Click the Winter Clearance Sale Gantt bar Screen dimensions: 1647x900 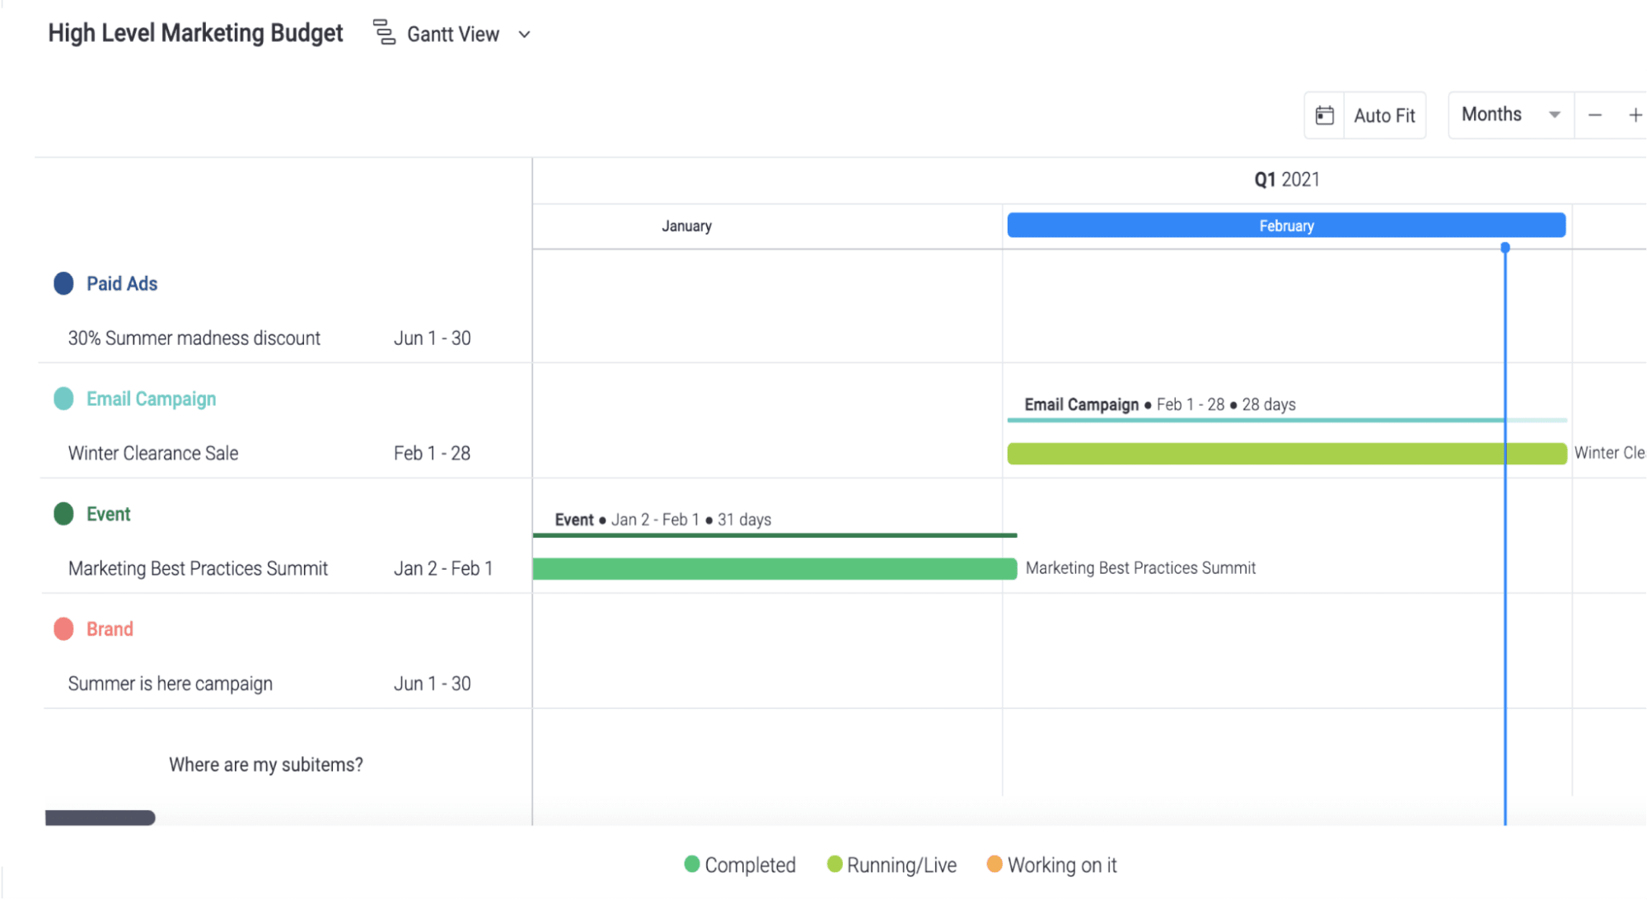coord(1287,454)
